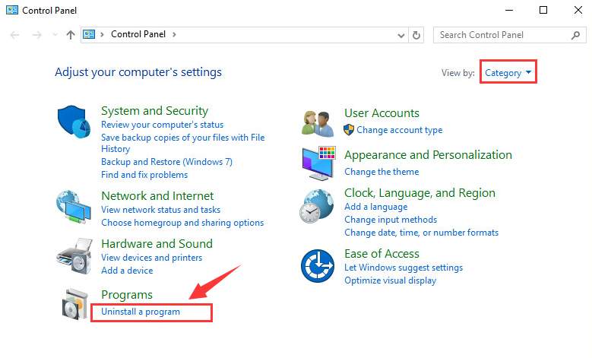
Task: Open View network status and tasks
Action: 160,210
